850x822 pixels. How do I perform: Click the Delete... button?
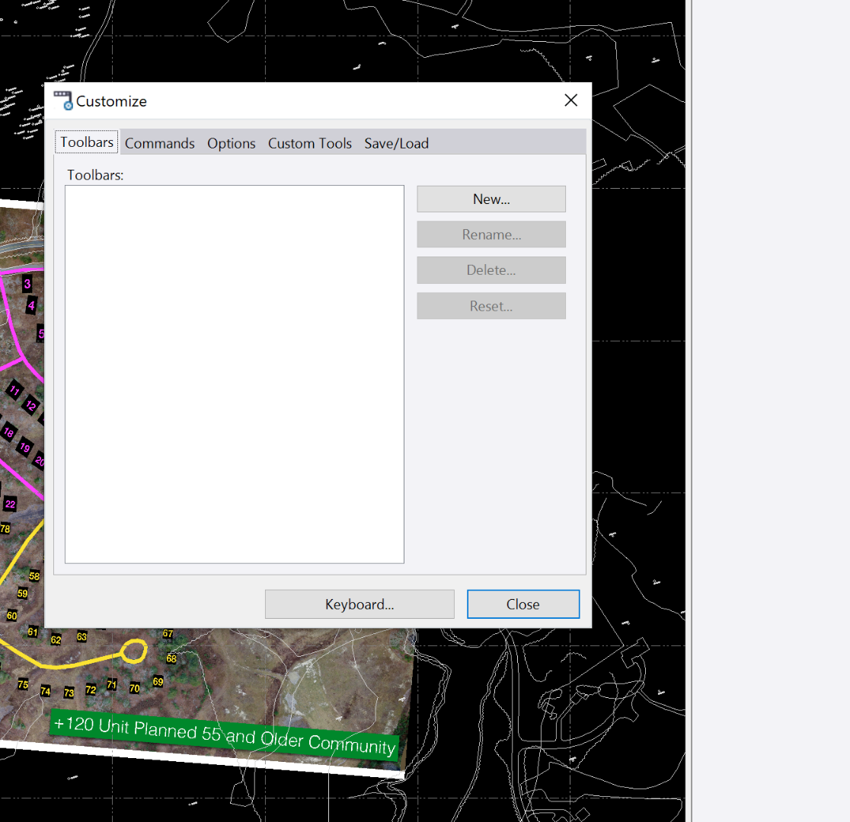(491, 270)
